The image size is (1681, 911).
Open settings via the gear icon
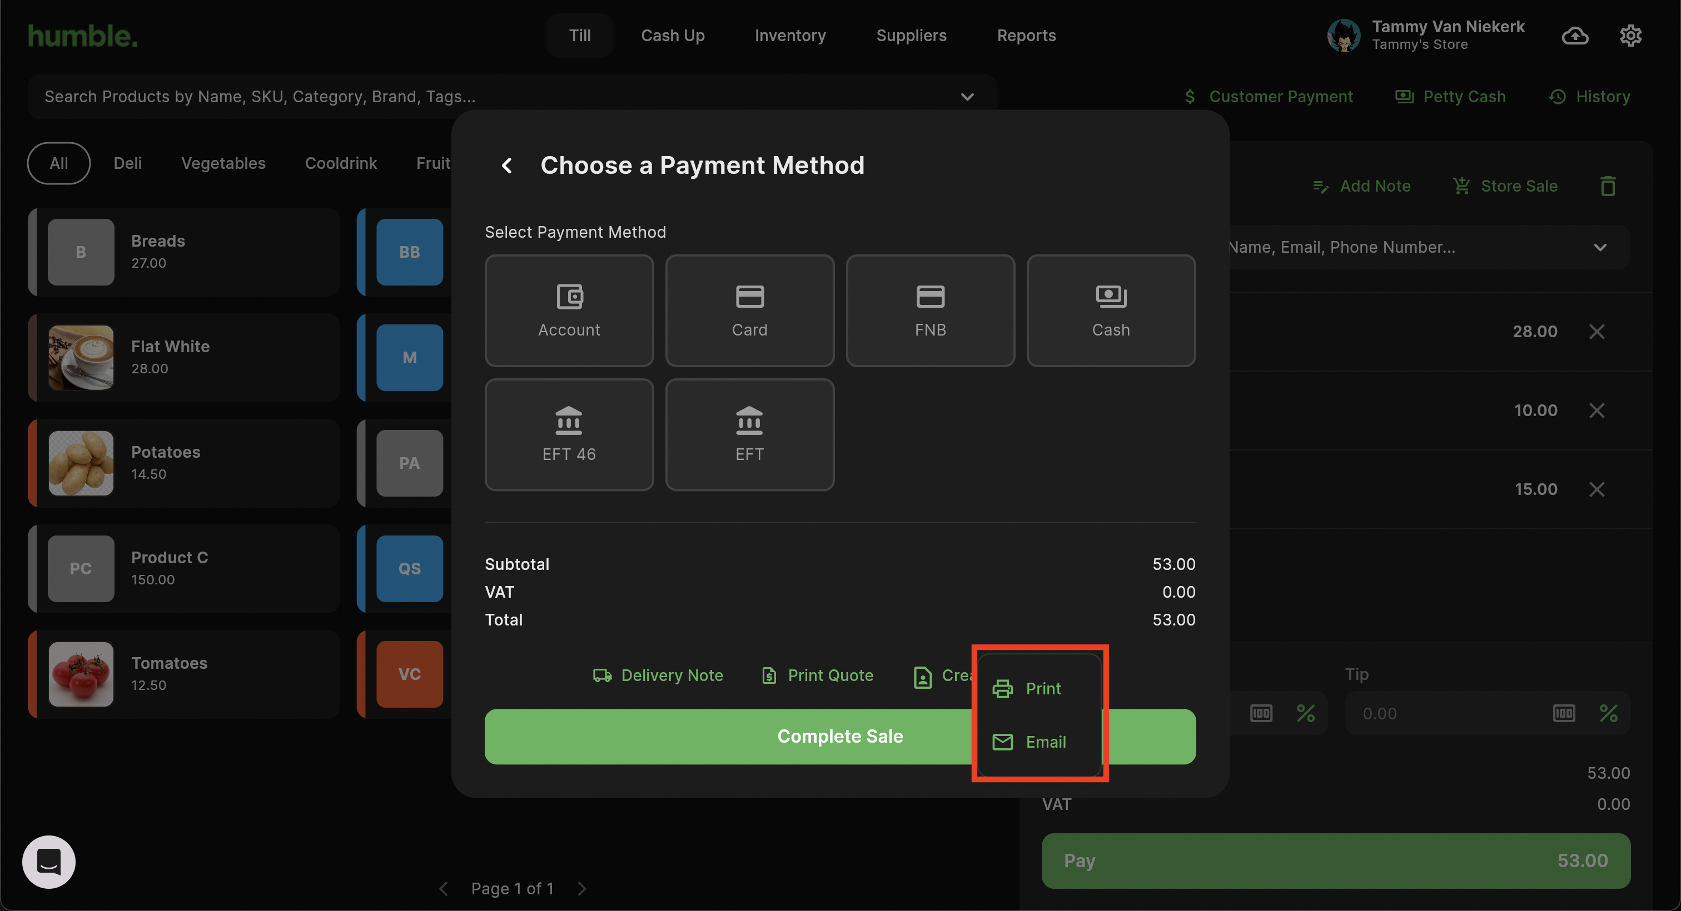[1631, 35]
